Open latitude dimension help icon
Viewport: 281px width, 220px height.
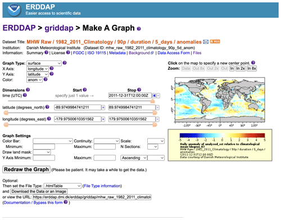click(47, 107)
